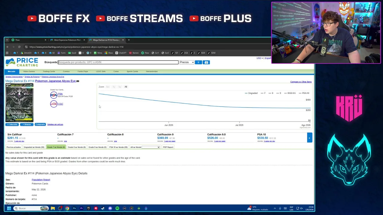Open the USD currency dropdown
The width and height of the screenshot is (383, 215).
click(x=260, y=58)
